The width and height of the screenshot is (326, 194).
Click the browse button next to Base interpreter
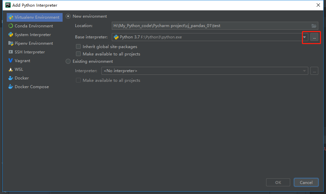point(314,37)
